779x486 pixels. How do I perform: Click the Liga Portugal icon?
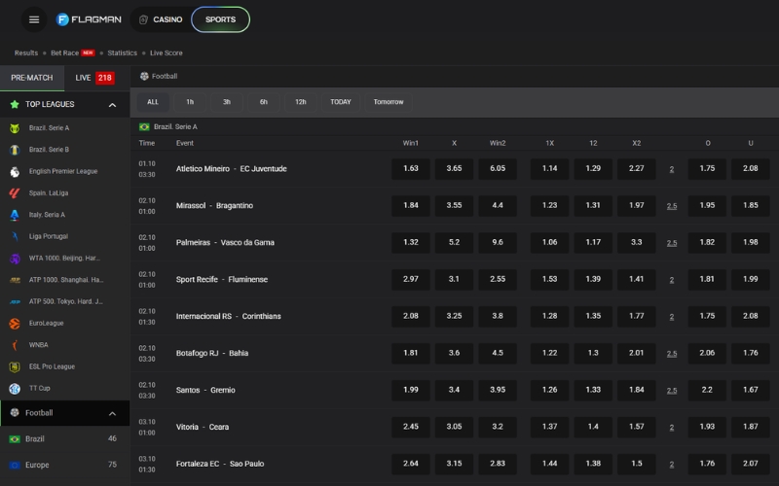(15, 236)
